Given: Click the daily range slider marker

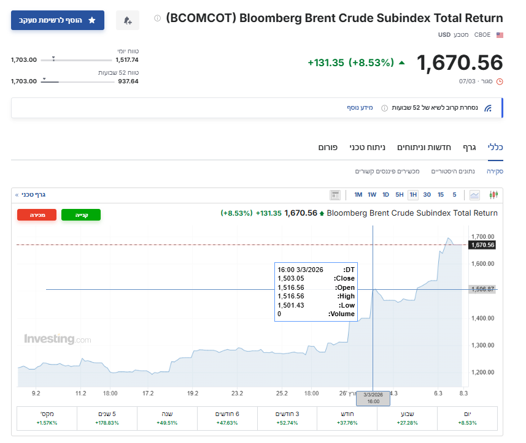Looking at the screenshot, I should (x=53, y=59).
